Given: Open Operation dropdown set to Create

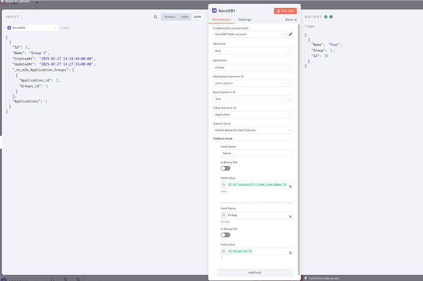Looking at the screenshot, I should coord(253,67).
